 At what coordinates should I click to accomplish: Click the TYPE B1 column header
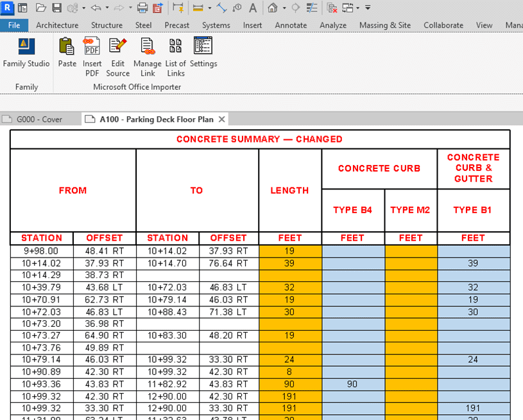pos(473,210)
